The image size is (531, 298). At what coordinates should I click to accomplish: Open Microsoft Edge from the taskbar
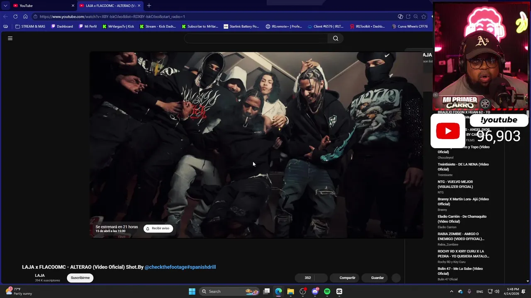pos(278,291)
